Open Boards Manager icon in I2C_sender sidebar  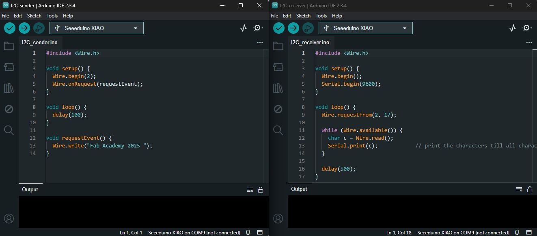click(x=9, y=67)
